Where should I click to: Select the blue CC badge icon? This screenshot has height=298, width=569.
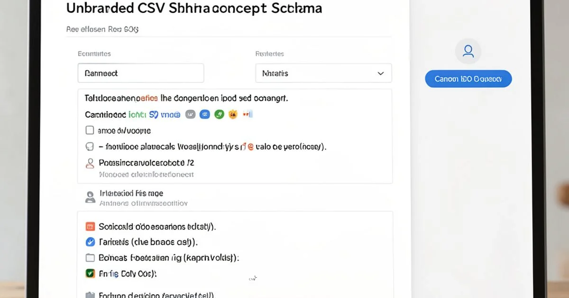click(x=205, y=114)
